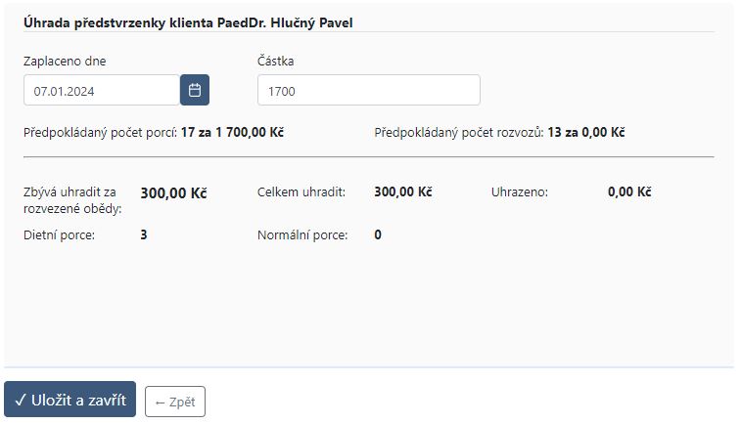
Task: Focus the Částka amount input field
Action: coord(369,90)
